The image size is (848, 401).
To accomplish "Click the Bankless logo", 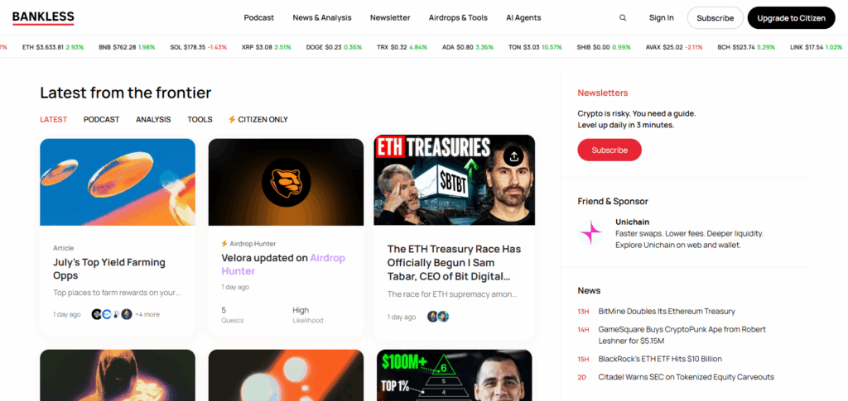I will (43, 18).
